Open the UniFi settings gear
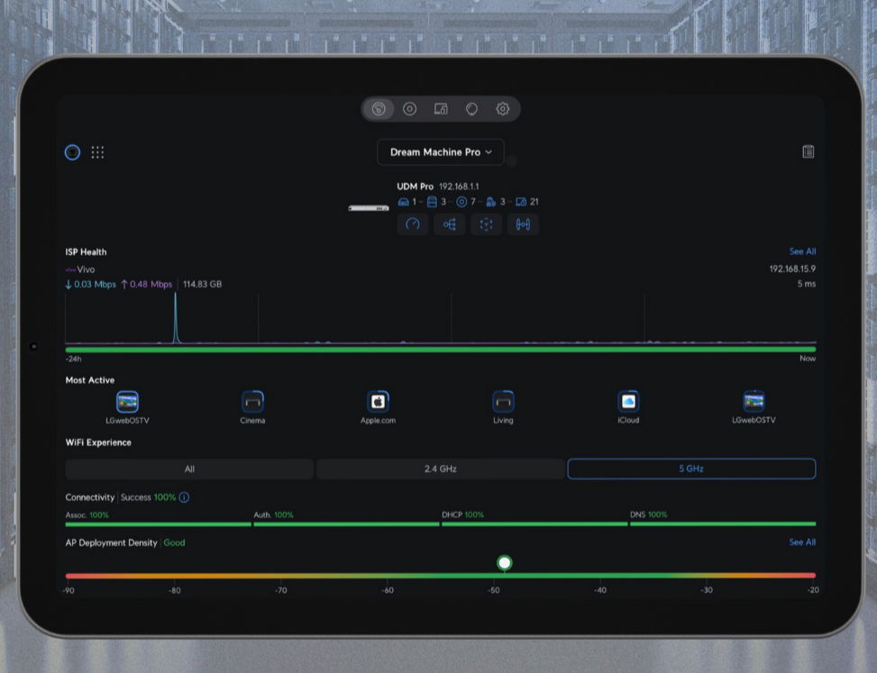 pyautogui.click(x=502, y=109)
